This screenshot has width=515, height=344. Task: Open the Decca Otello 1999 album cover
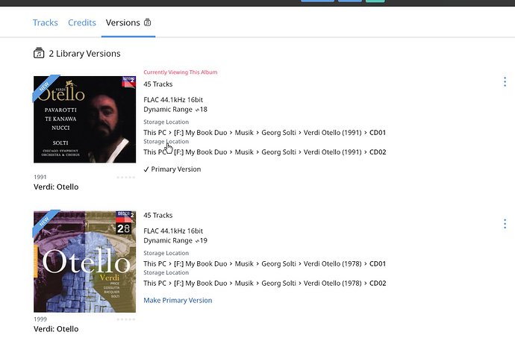tap(85, 262)
